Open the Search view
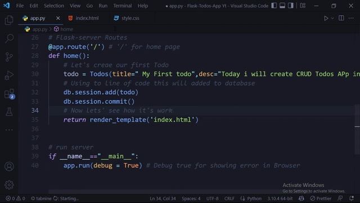This screenshot has width=360, height=203. tap(9, 38)
